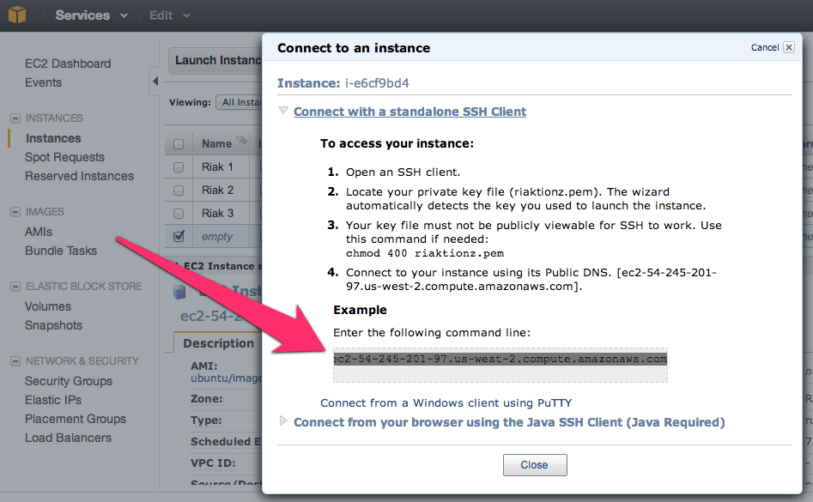Click the AWS cube logo icon

click(x=17, y=15)
